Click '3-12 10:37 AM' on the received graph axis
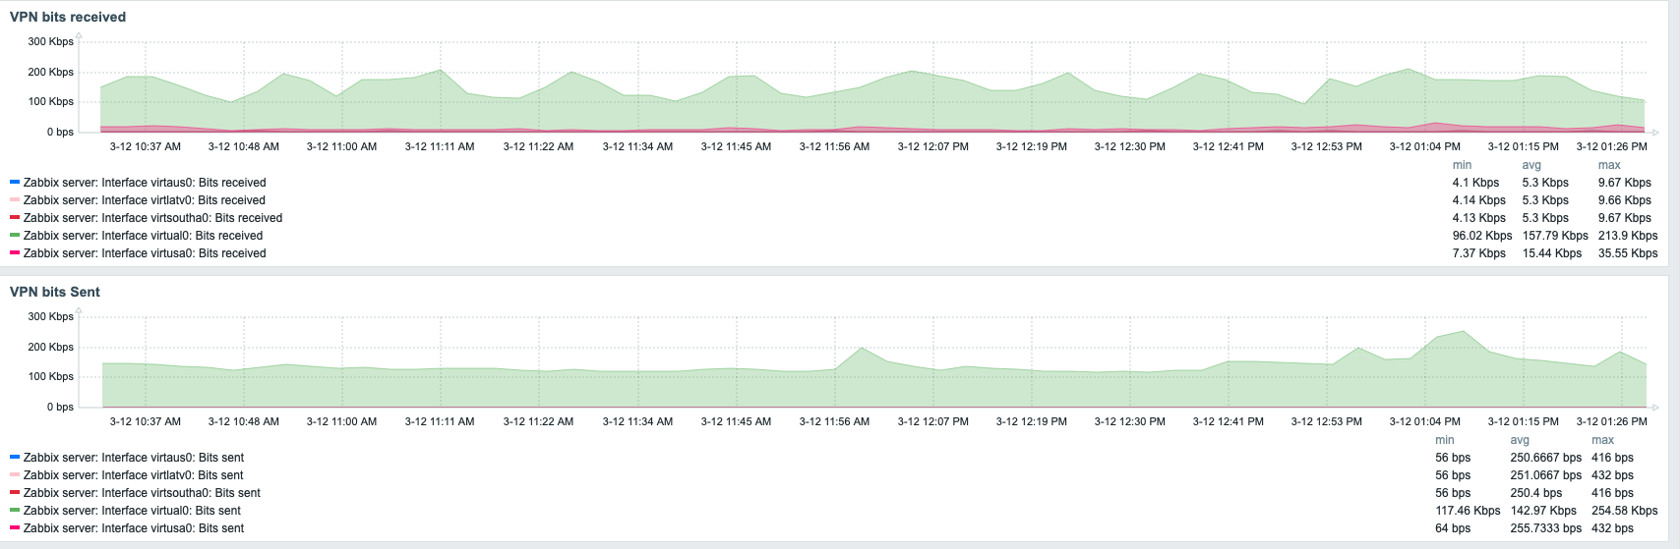1680x549 pixels. coord(145,146)
